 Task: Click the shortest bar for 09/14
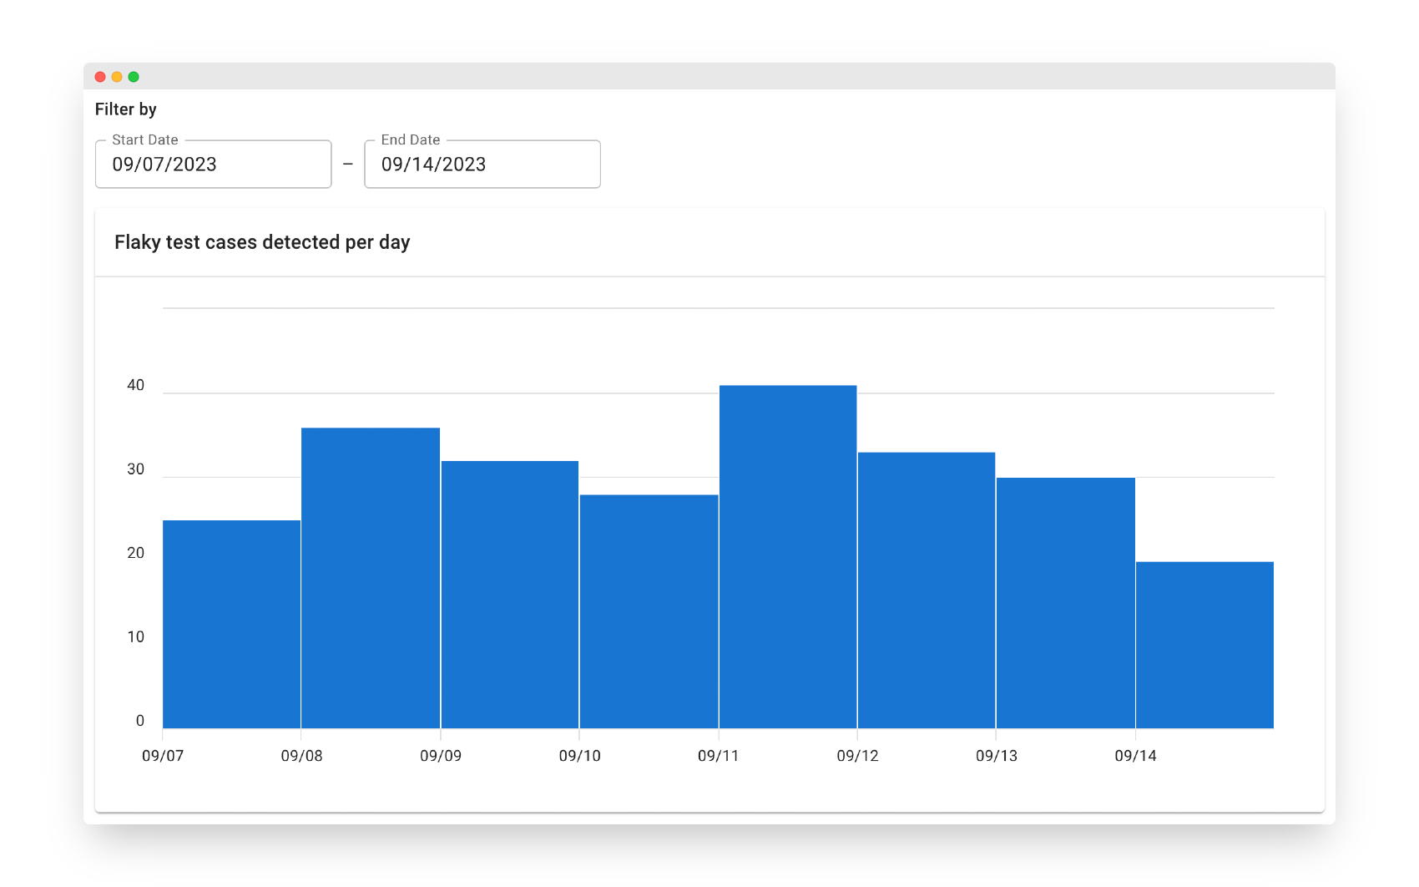point(1204,645)
